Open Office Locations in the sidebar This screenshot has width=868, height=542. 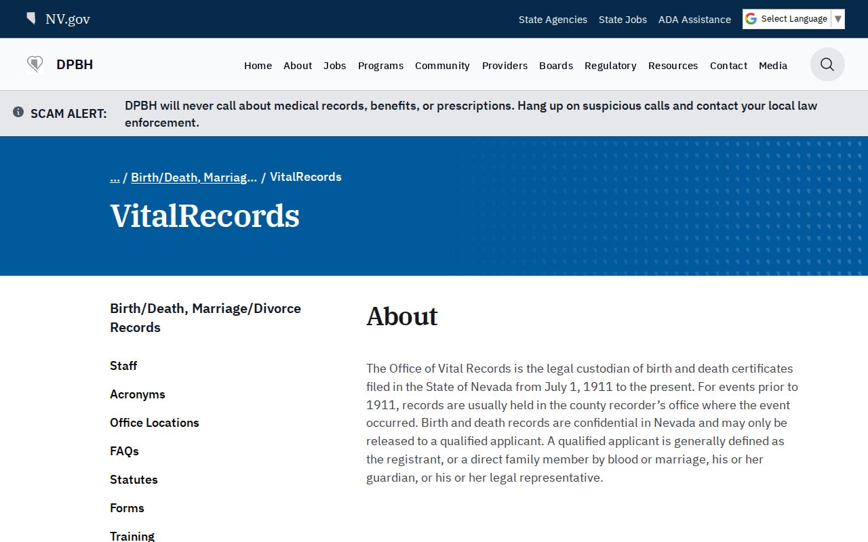click(x=155, y=423)
